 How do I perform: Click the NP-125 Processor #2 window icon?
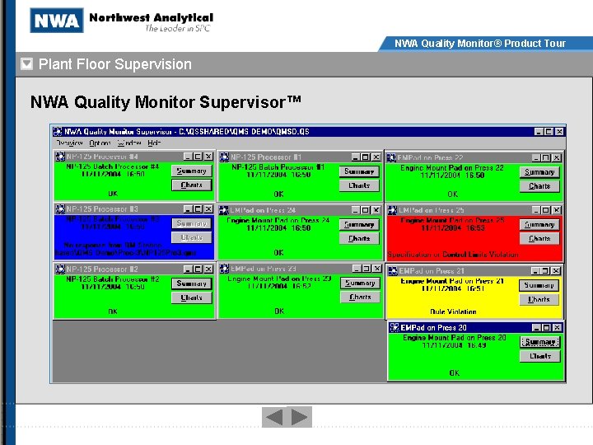point(60,269)
